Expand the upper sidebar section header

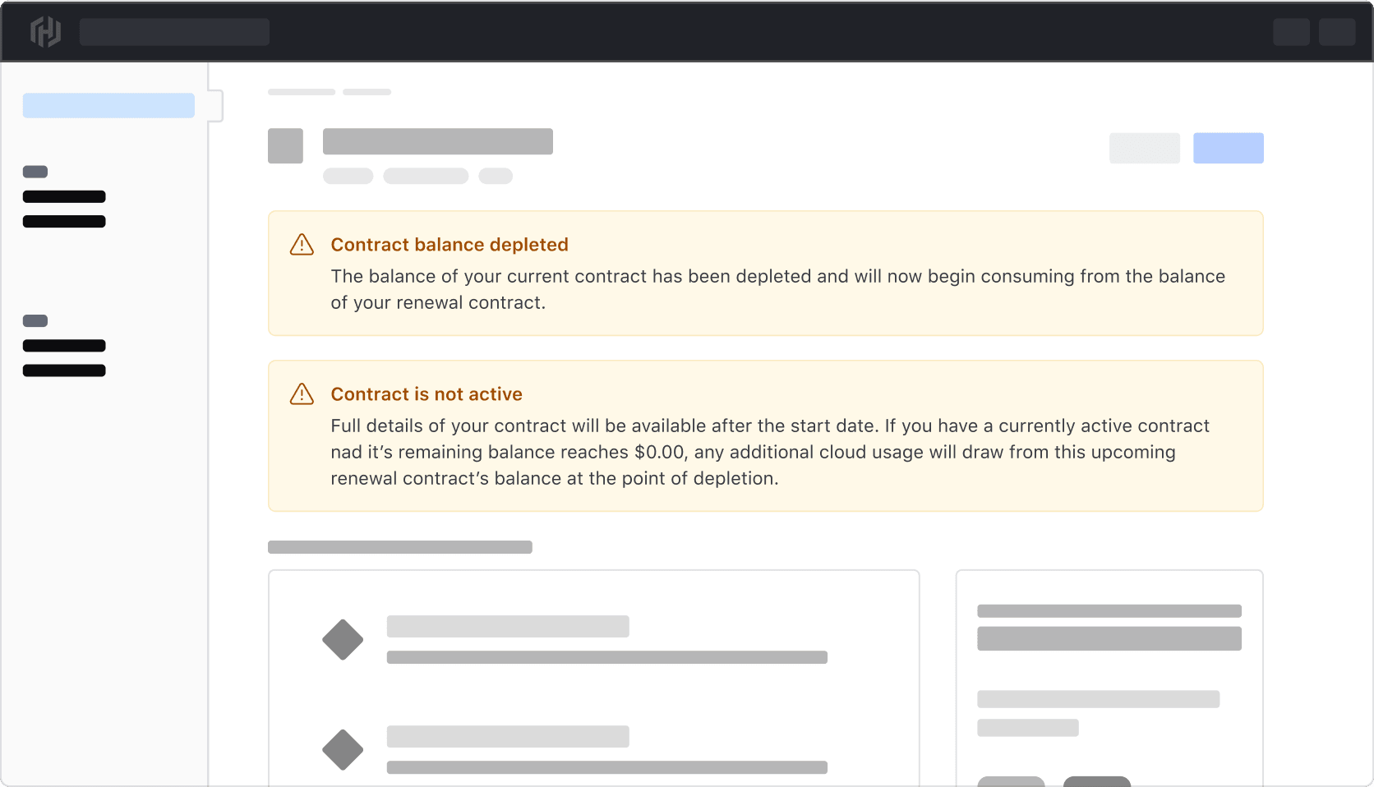[35, 172]
